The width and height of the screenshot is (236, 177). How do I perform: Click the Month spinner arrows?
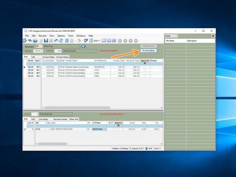42,51
